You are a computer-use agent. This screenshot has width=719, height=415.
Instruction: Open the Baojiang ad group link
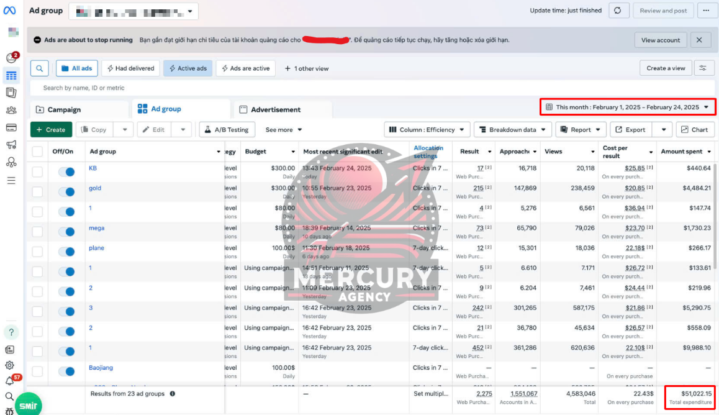point(101,368)
